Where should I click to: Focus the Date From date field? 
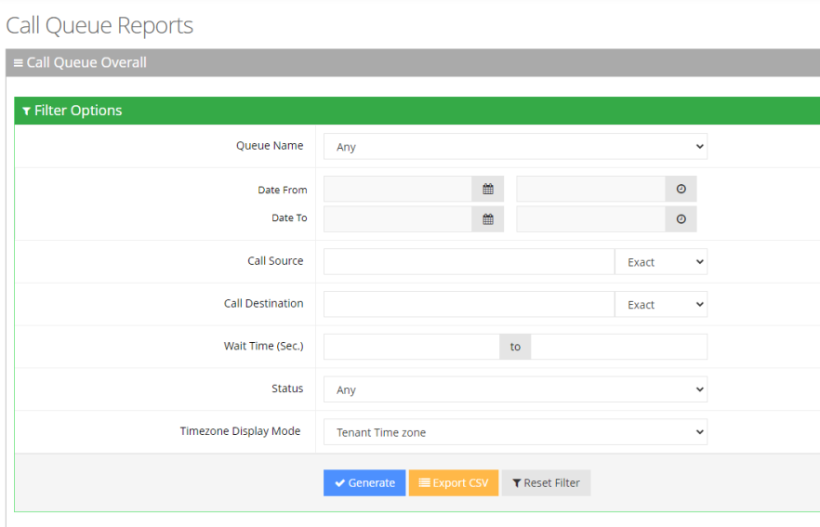coord(397,190)
